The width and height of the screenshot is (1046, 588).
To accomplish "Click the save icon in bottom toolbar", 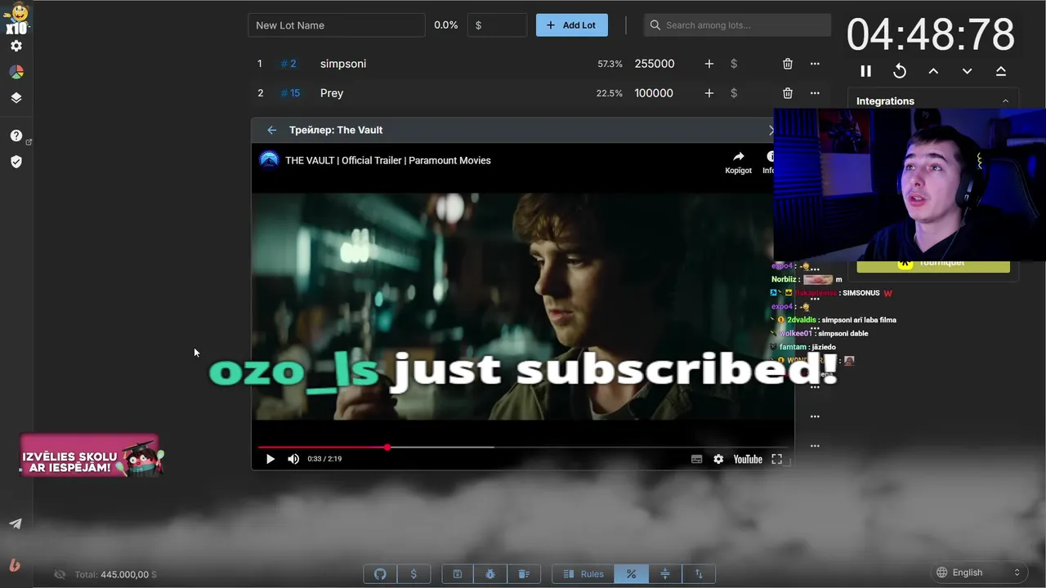I will pos(458,574).
